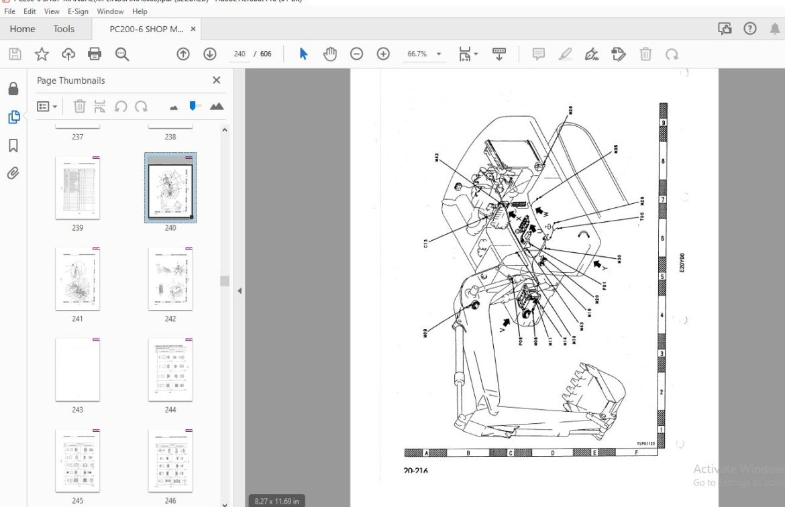
Task: Print the document with printer icon
Action: coord(95,54)
